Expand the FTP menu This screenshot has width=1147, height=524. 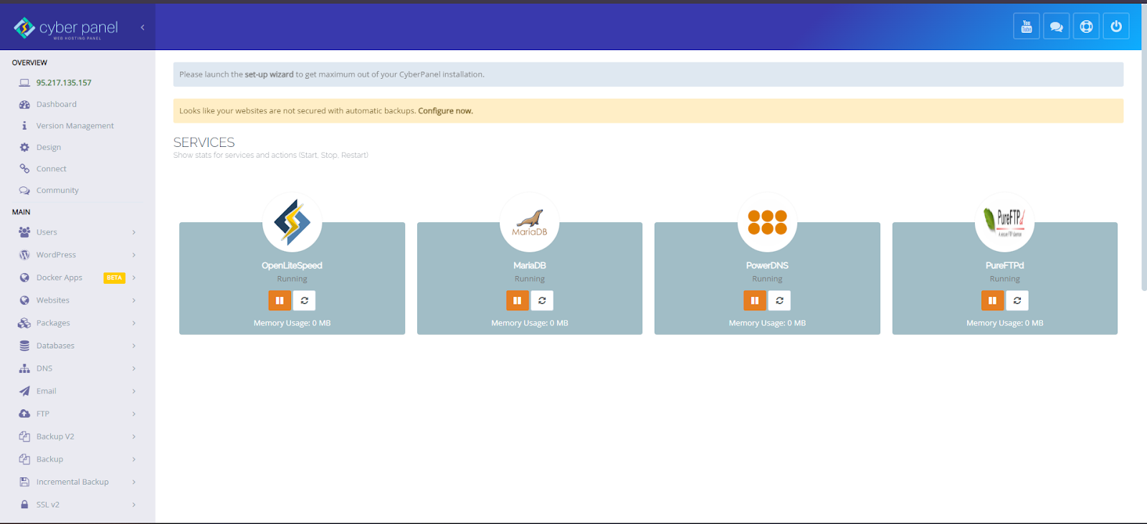coord(77,414)
